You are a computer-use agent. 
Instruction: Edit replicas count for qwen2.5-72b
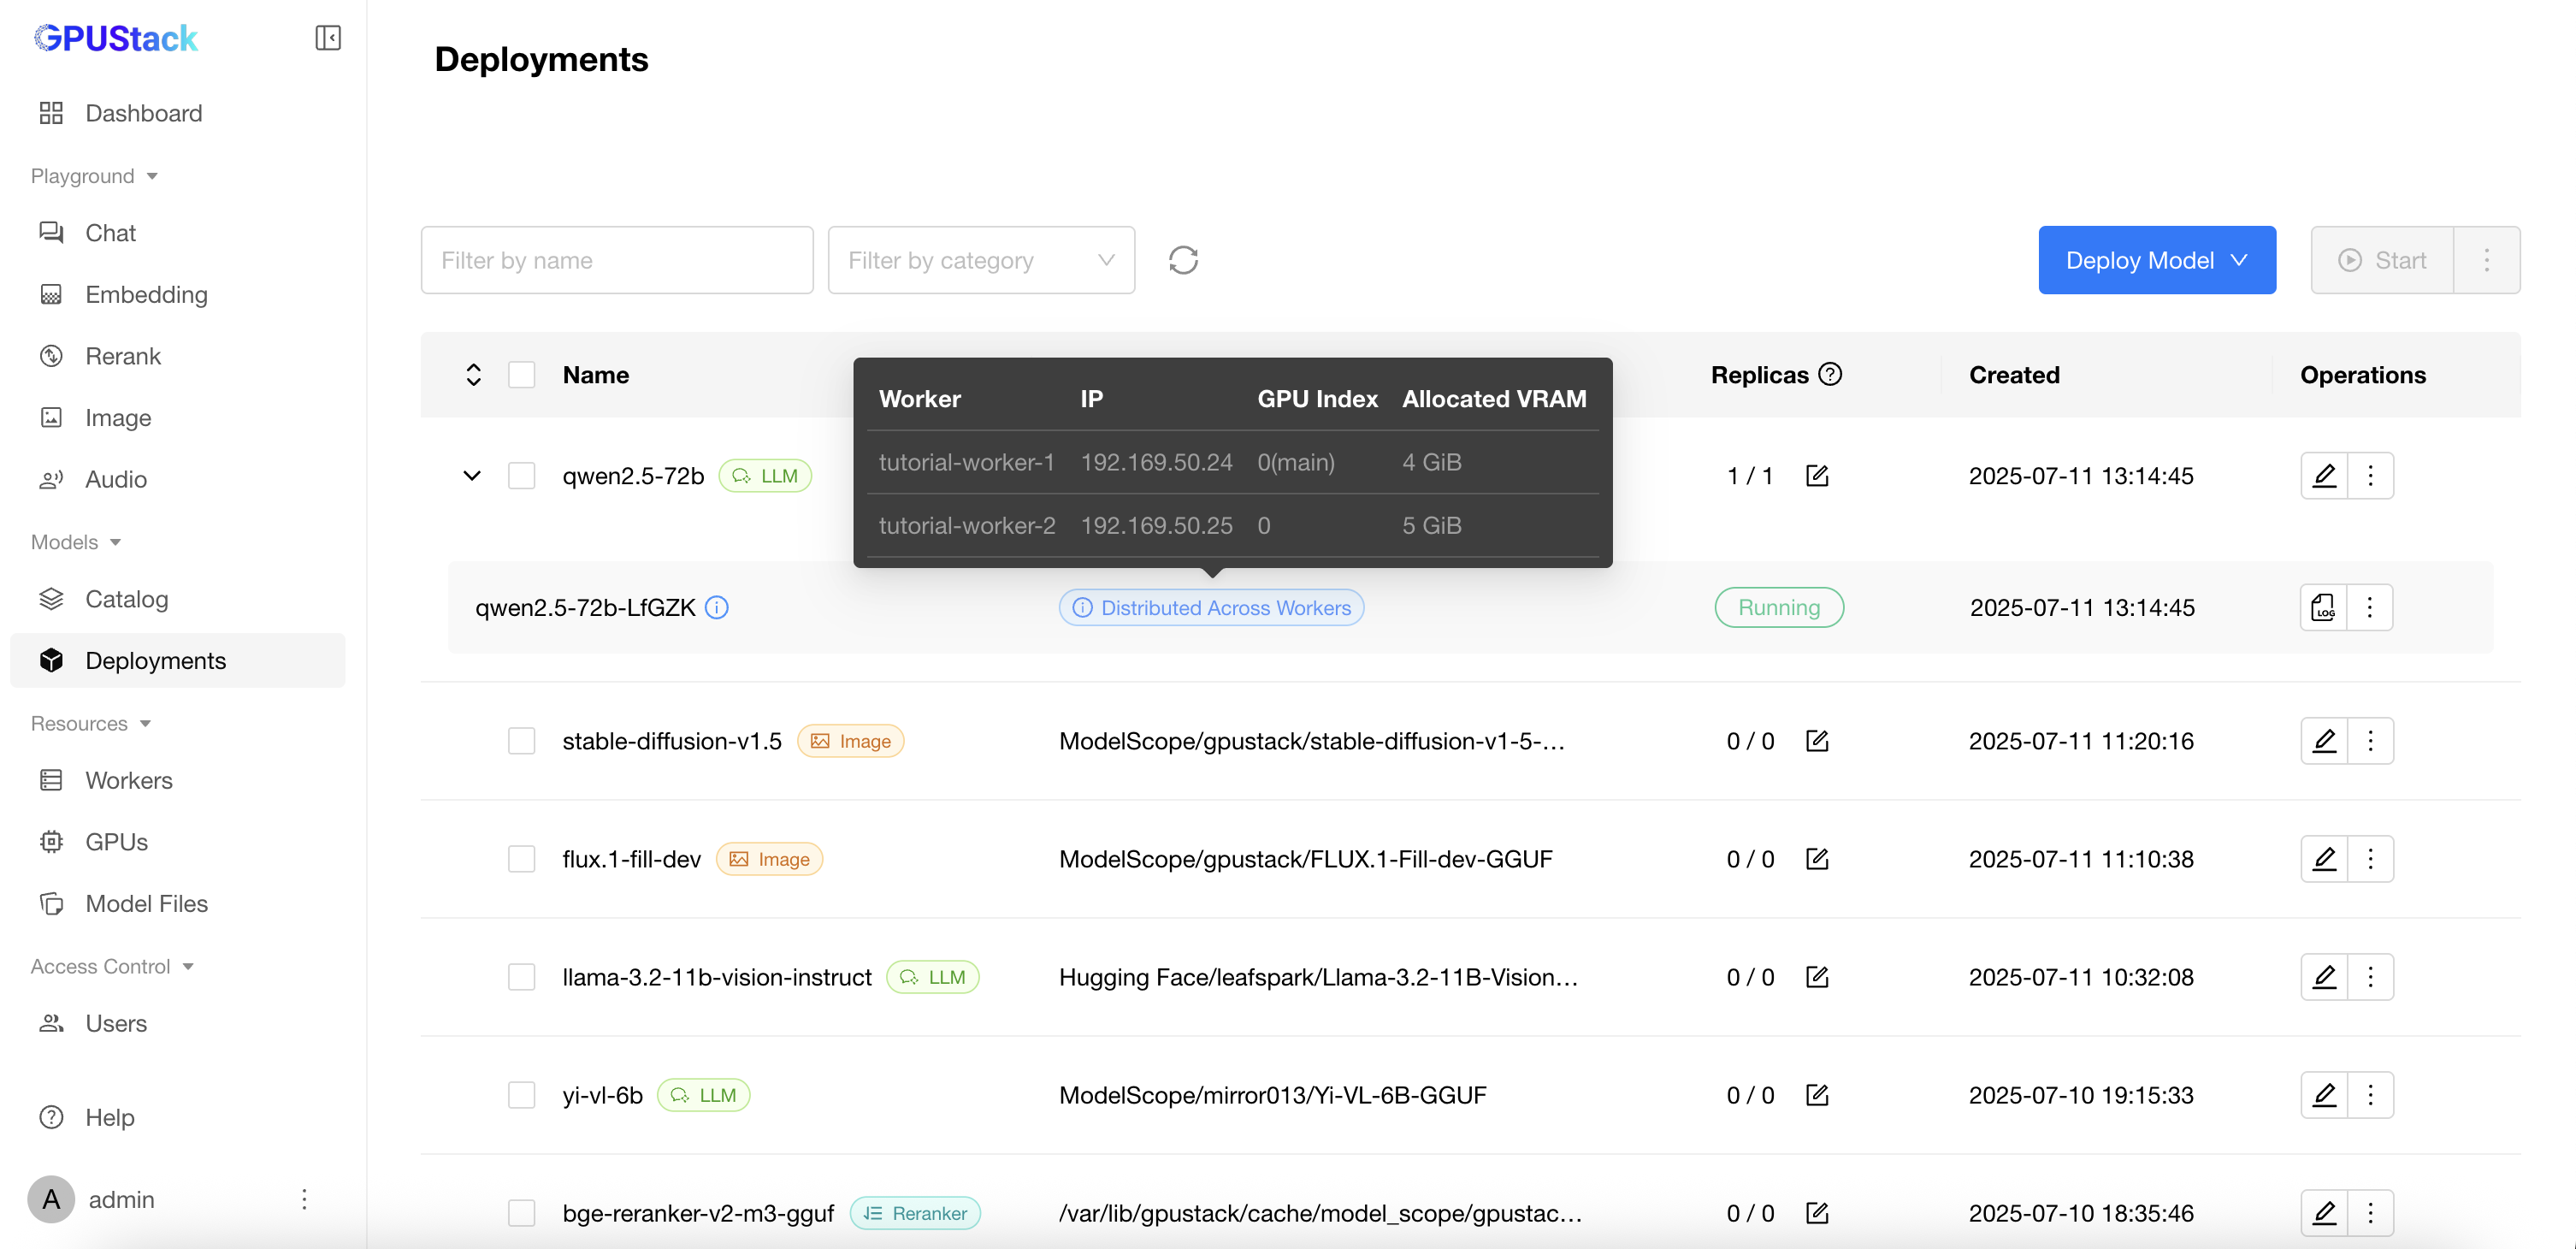(1817, 475)
